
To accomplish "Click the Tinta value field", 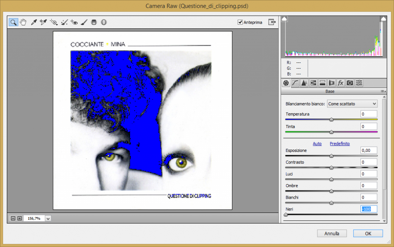I will pos(369,127).
